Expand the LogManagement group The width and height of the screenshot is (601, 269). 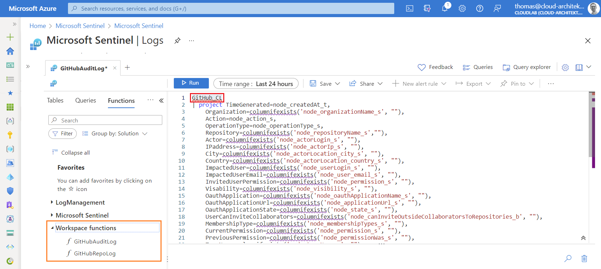click(52, 202)
